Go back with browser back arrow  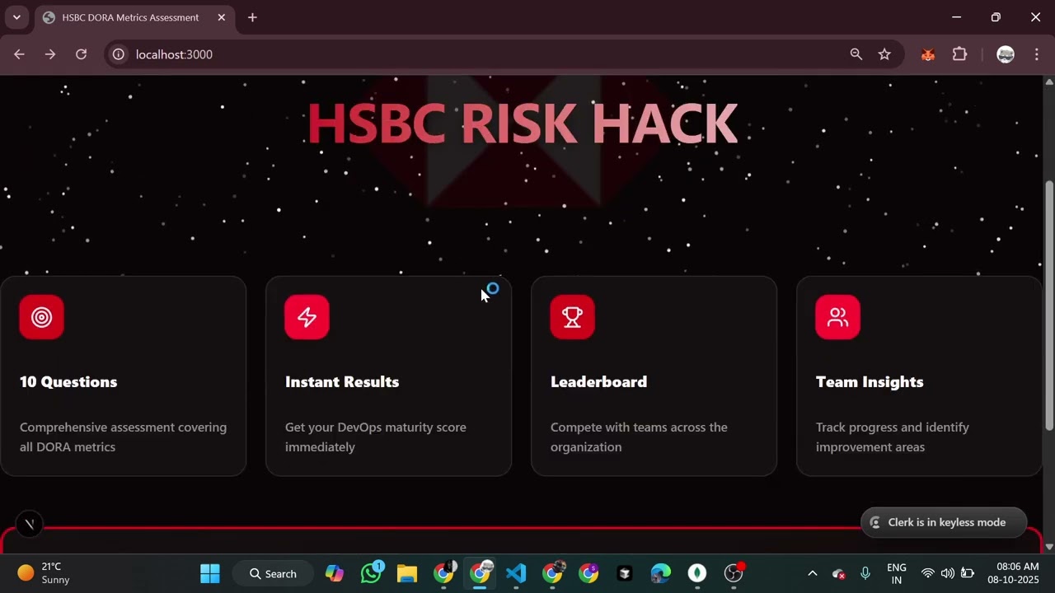19,54
